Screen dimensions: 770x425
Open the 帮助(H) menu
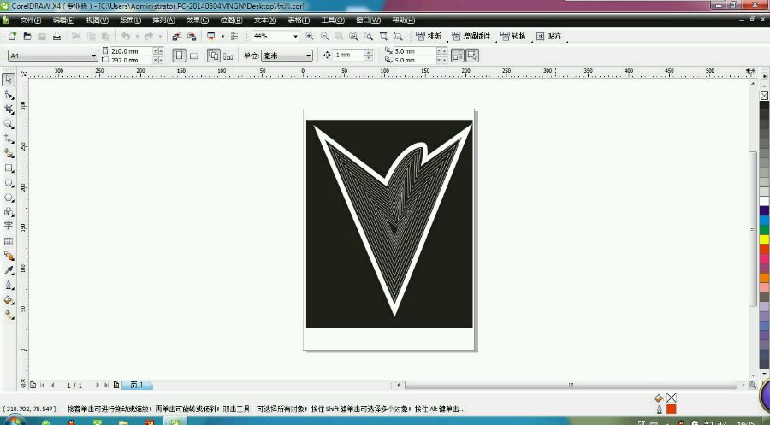[x=403, y=21]
